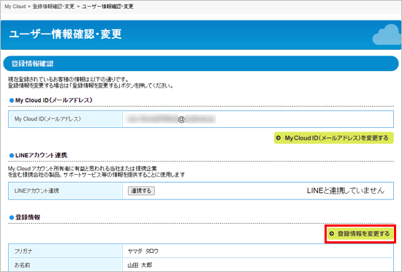Click the My Cloud breadcrumb link
The width and height of the screenshot is (402, 272).
click(15, 7)
